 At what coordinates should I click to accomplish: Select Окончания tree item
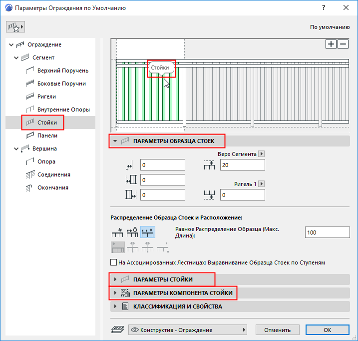(53, 188)
